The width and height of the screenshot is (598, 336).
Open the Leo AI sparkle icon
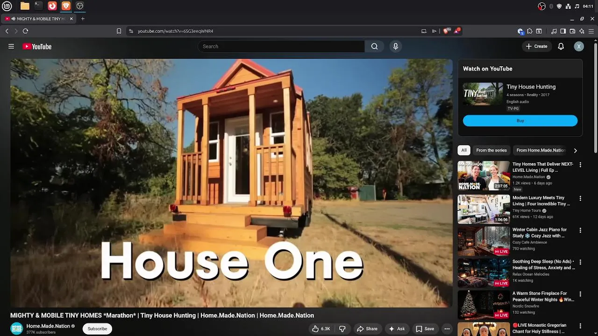pos(582,31)
